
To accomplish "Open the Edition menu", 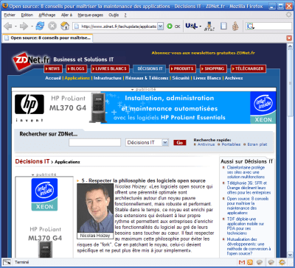I will pos(27,15).
